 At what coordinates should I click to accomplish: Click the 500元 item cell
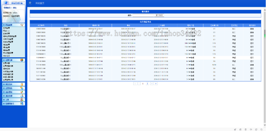point(65,43)
